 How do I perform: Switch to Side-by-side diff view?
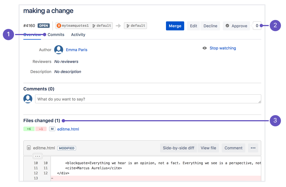coord(178,148)
